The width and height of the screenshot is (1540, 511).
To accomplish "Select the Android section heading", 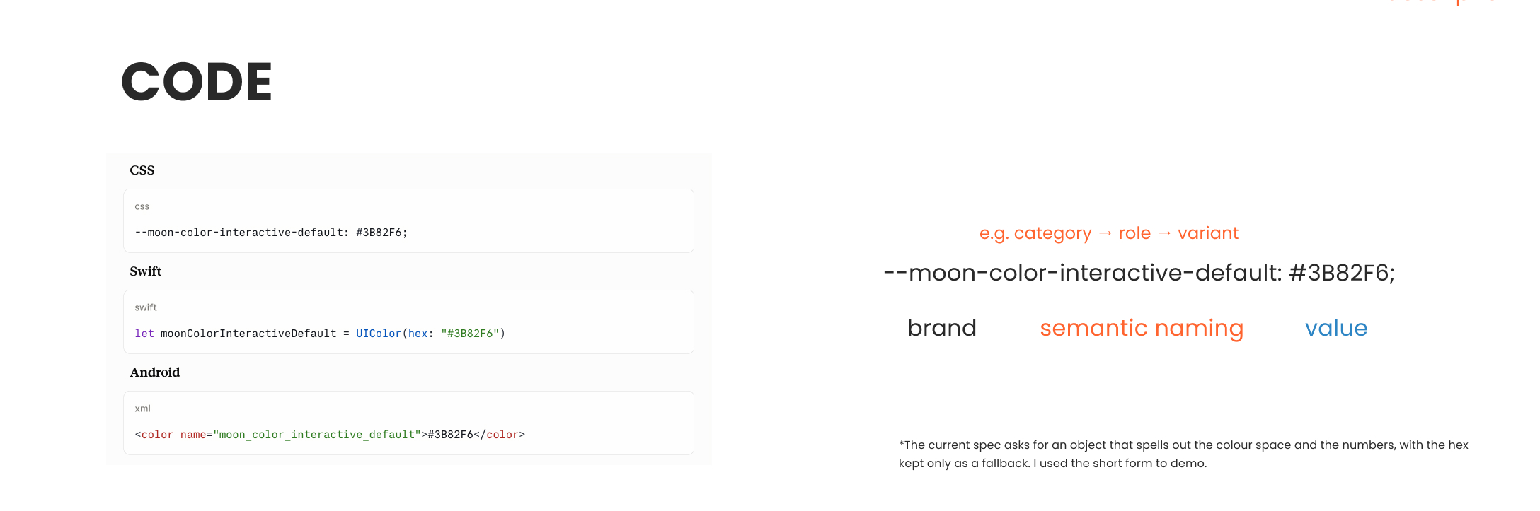I will tap(155, 372).
